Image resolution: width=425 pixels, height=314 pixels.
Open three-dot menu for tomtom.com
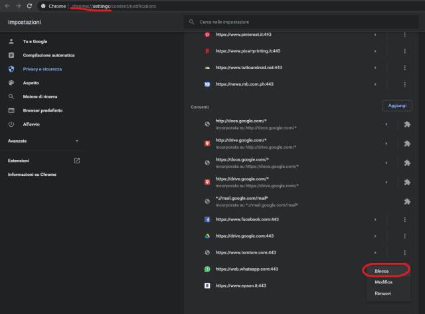(404, 252)
